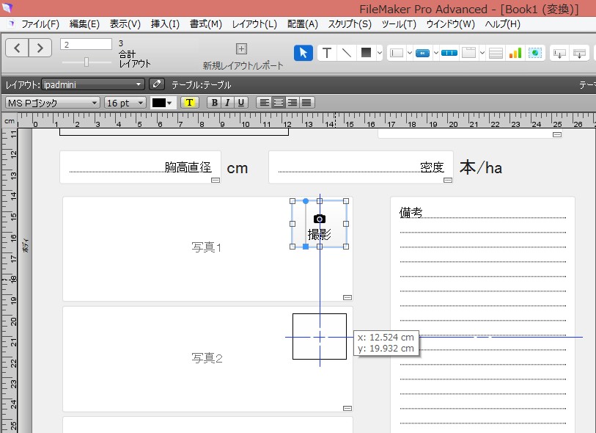
Task: Expand the shape tool options arrow
Action: 379,53
